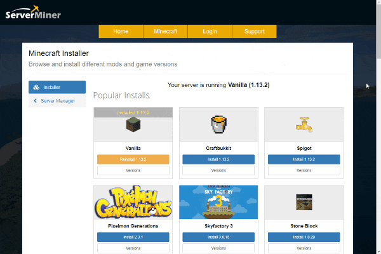The width and height of the screenshot is (381, 254).
Task: Click the Craftbukkit card title
Action: tap(218, 148)
